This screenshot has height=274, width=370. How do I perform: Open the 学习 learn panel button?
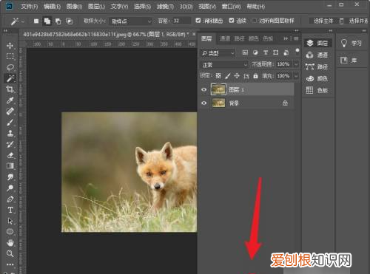(352, 44)
